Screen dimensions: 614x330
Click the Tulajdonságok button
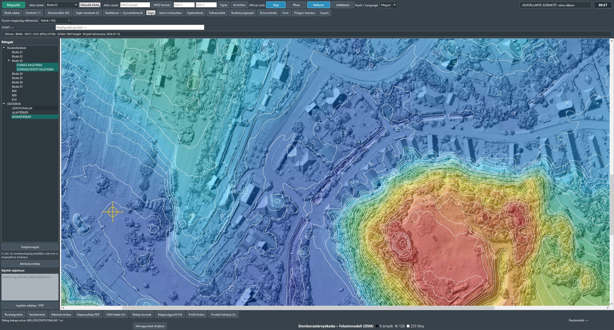(30, 247)
